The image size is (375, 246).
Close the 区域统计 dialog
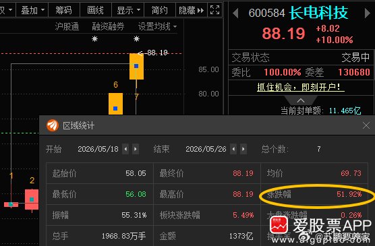tap(366, 125)
